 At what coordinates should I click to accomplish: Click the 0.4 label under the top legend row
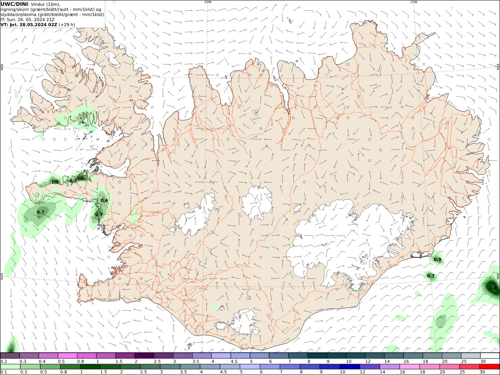tap(42, 361)
